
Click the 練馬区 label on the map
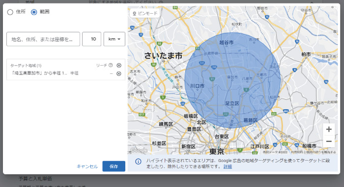pyautogui.click(x=166, y=124)
